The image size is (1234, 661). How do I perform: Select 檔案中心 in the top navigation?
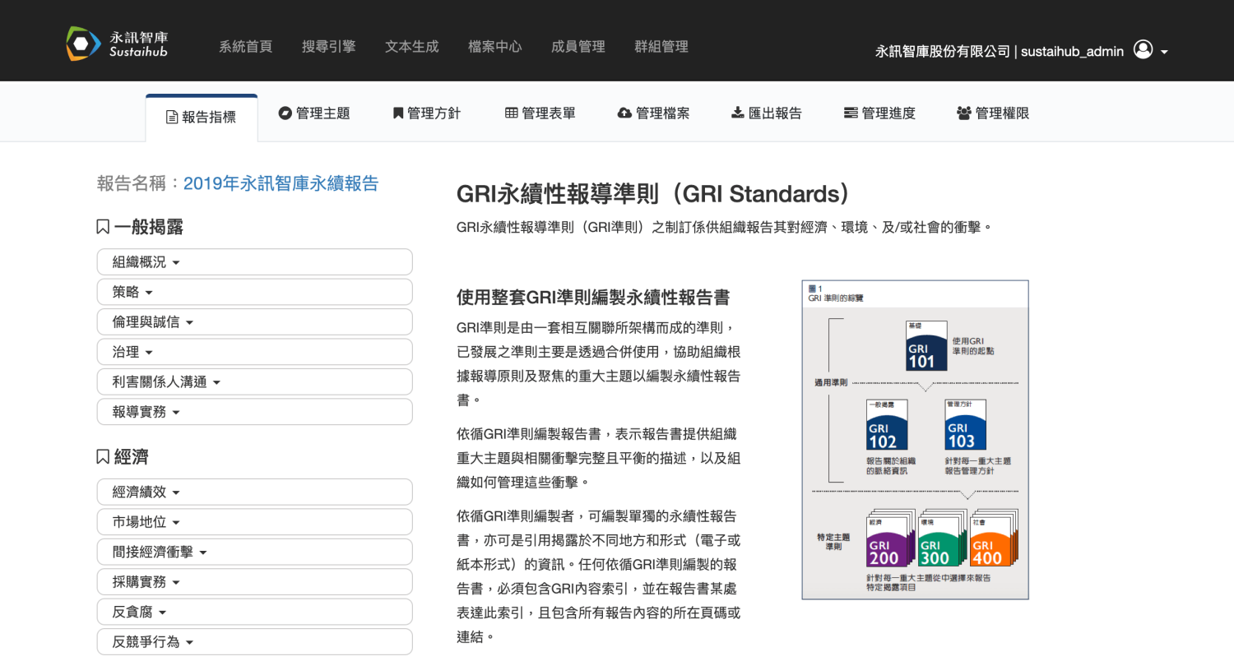coord(494,47)
